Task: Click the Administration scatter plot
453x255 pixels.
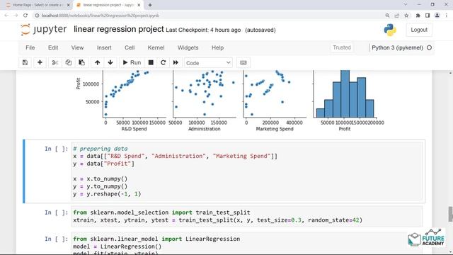Action: click(205, 94)
